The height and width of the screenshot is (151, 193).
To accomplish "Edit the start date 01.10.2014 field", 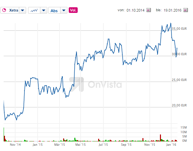I will point(135,10).
